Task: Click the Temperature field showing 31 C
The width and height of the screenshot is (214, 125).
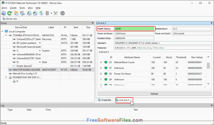Action: pyautogui.click(x=192, y=29)
